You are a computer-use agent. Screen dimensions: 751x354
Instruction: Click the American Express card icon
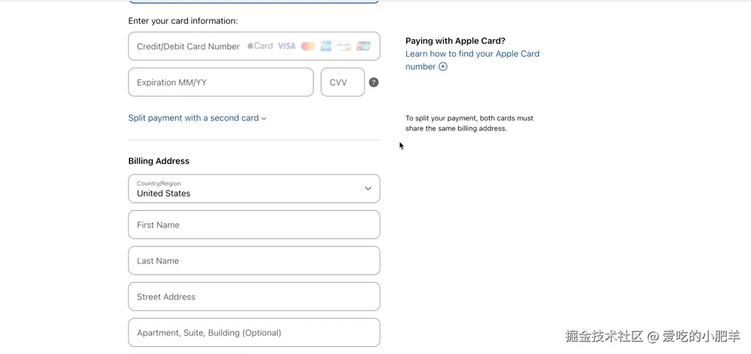pyautogui.click(x=326, y=46)
